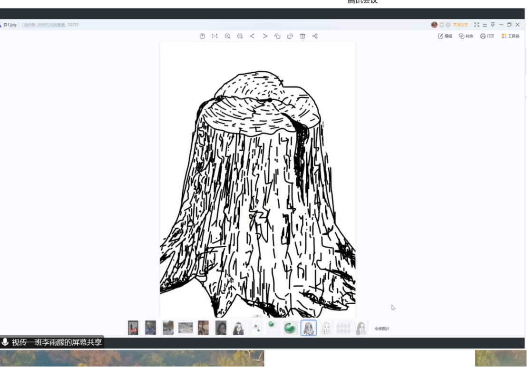Viewport: 527px width, 367px height.
Task: Click the 转换 convert button
Action: (466, 36)
